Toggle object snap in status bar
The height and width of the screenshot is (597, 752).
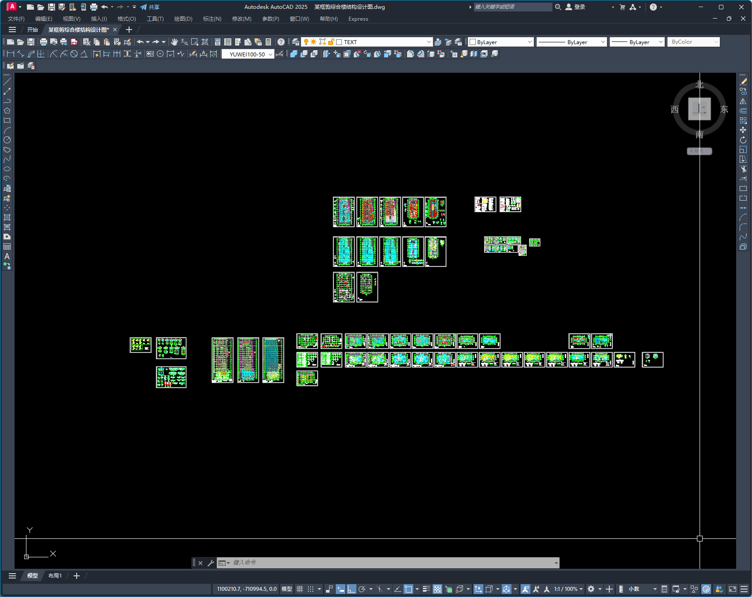click(408, 589)
